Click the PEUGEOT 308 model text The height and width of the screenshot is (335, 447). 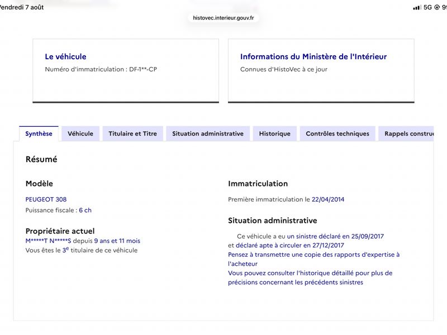[46, 199]
